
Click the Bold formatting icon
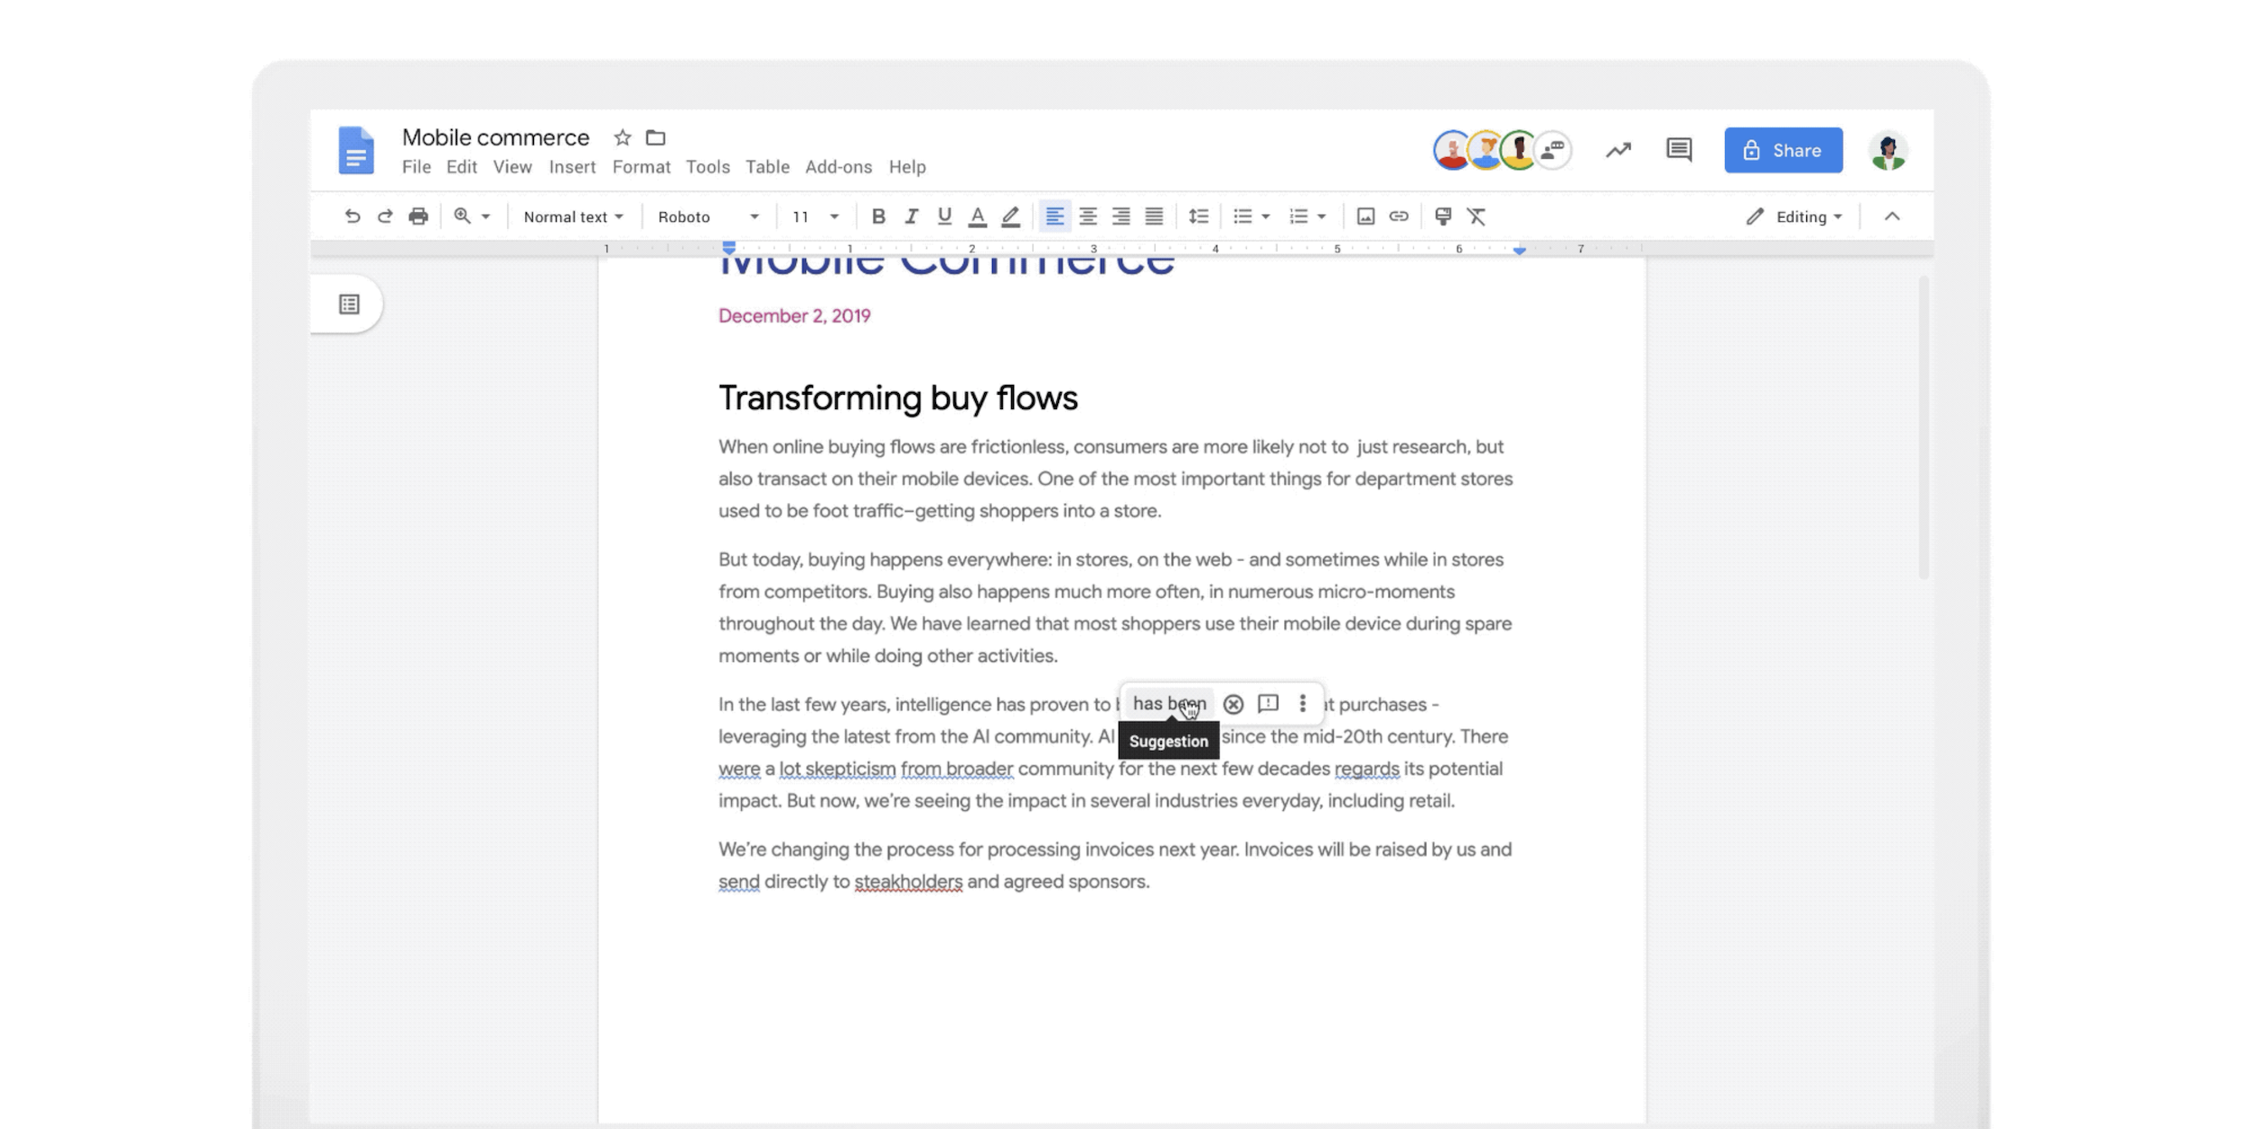(x=877, y=216)
